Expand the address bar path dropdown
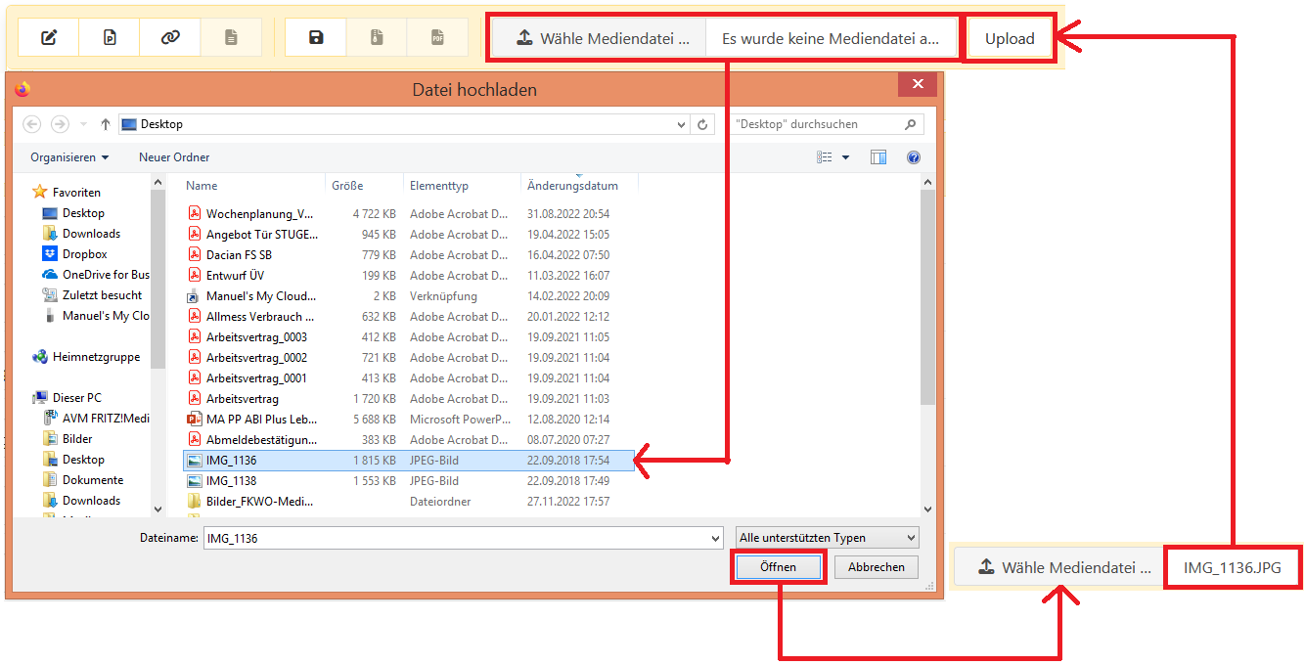 click(x=682, y=124)
